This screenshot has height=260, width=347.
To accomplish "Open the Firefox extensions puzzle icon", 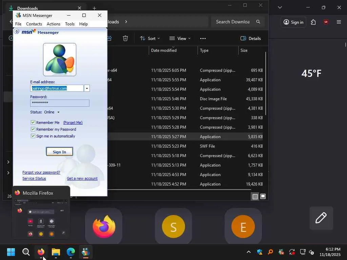I will click(313, 22).
